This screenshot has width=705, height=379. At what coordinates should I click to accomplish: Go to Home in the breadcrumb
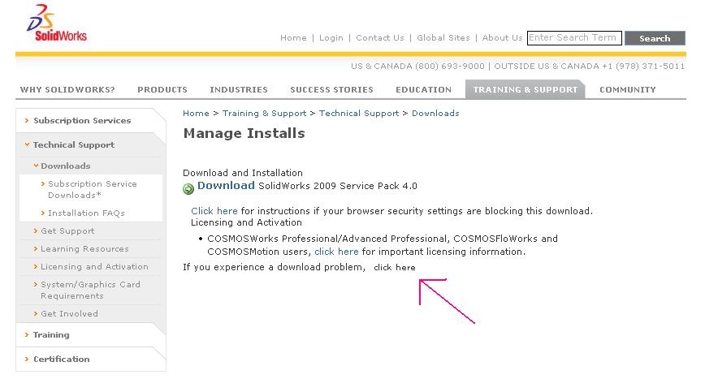pyautogui.click(x=196, y=114)
